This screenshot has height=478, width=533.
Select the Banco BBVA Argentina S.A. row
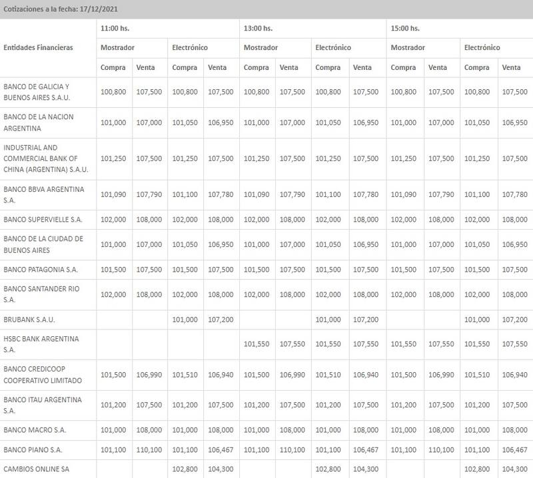(x=44, y=194)
